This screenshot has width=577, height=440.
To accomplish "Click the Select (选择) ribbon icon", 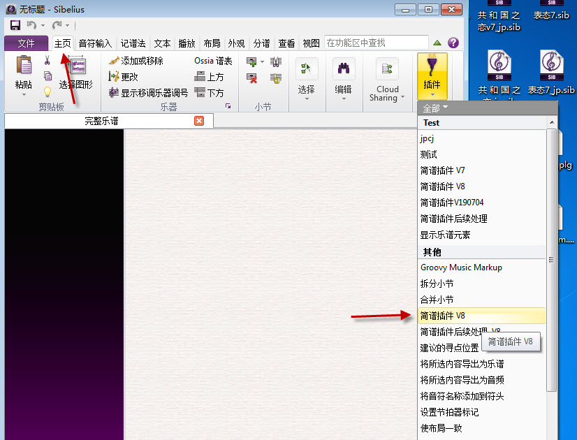I will 306,68.
